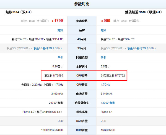The image size is (166, 135).
Task: Open the 魅族 brand link under 魅蓝Note
Action: 103,30
